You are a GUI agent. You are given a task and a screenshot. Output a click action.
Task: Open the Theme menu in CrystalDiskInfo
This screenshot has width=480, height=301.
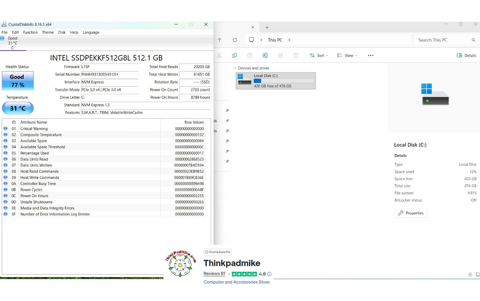pyautogui.click(x=48, y=32)
